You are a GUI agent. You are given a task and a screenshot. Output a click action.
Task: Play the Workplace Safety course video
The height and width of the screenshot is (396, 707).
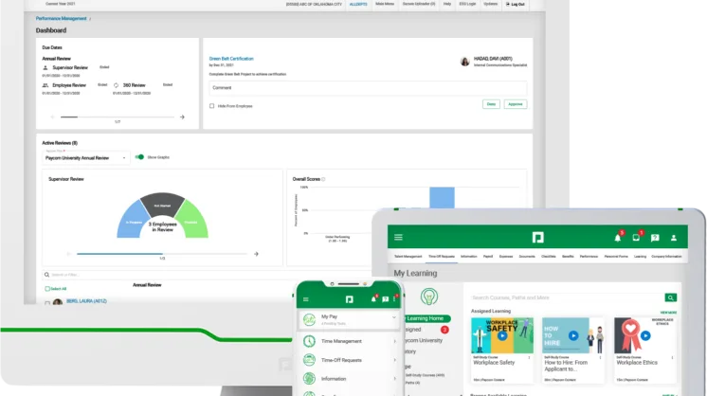[x=502, y=335]
